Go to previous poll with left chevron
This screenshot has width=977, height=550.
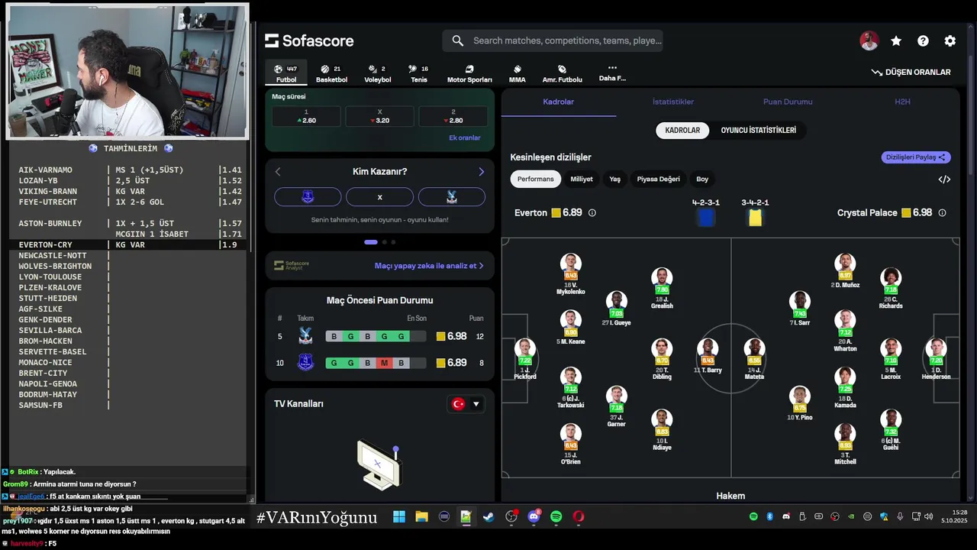pos(278,172)
